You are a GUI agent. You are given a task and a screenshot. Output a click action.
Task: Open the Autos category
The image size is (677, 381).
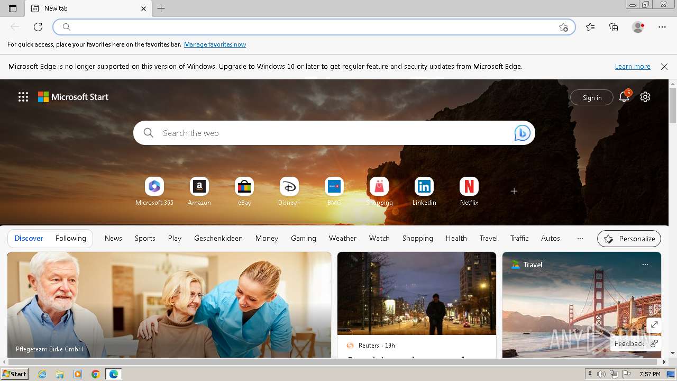pyautogui.click(x=551, y=239)
